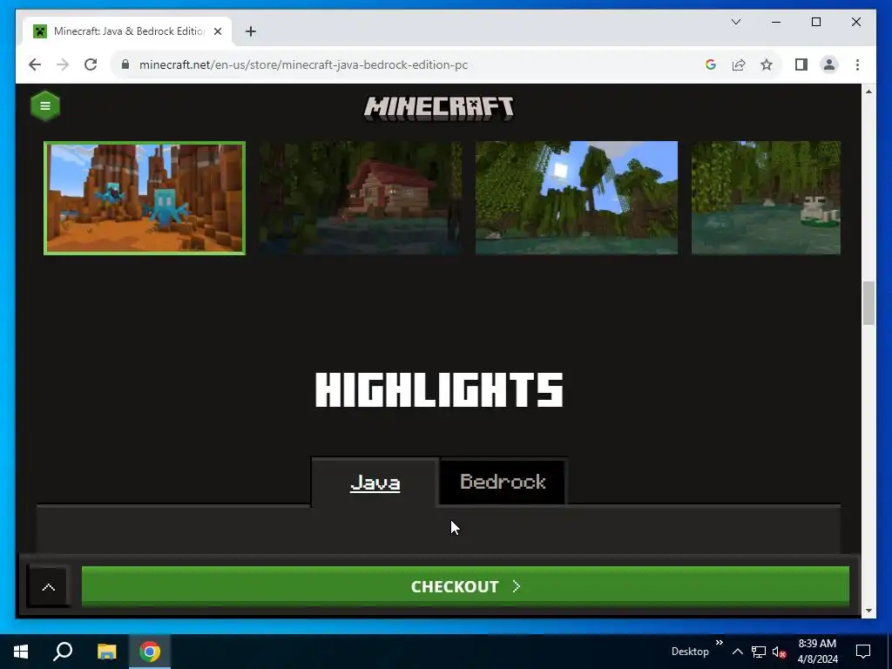Open the clock showing 8:39 AM

click(x=817, y=652)
